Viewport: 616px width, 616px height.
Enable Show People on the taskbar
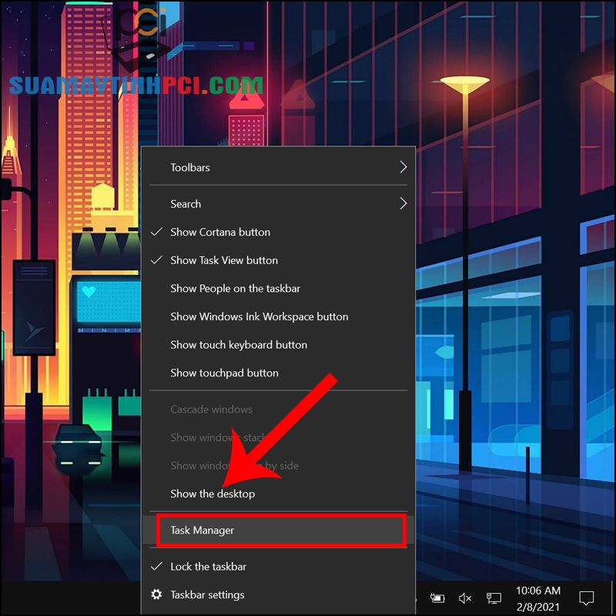pyautogui.click(x=235, y=288)
